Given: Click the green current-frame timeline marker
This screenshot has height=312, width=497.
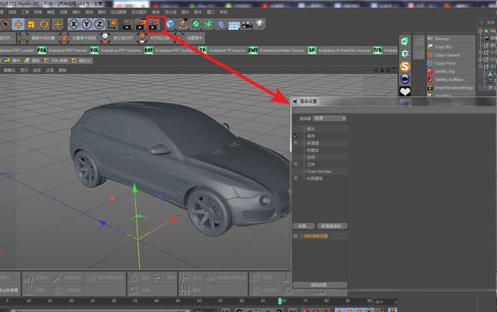Looking at the screenshot, I should pos(280,301).
